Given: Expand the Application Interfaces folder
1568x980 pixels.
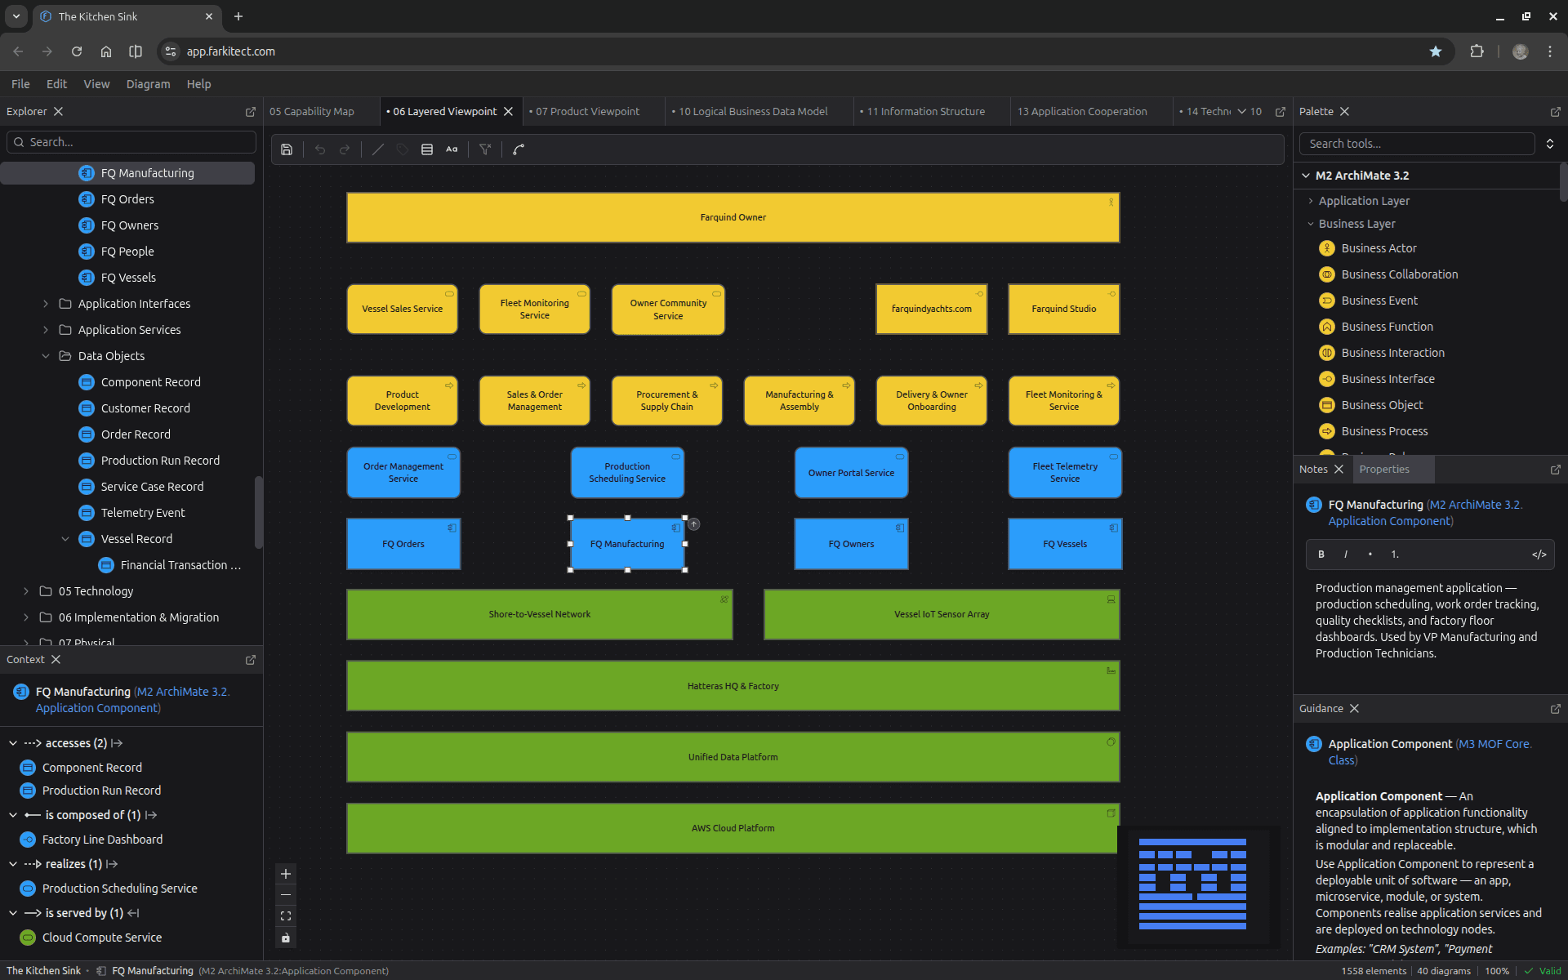Looking at the screenshot, I should (46, 304).
